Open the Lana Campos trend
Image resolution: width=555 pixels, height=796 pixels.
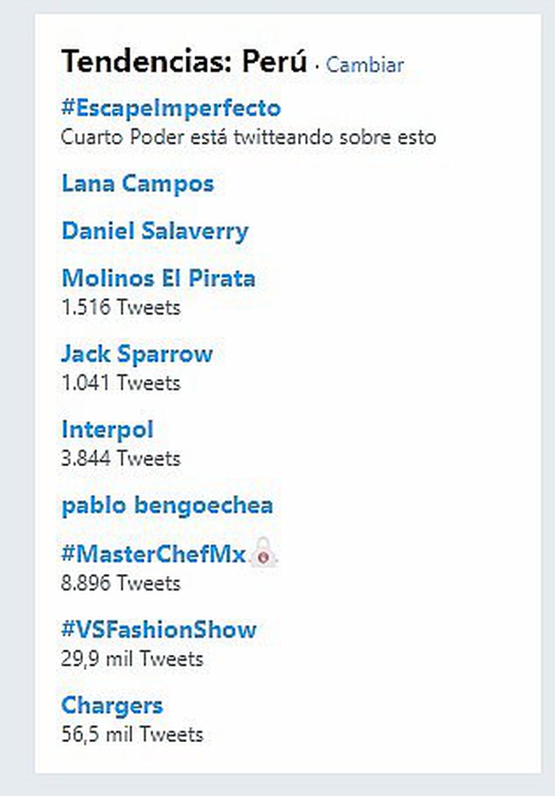tap(138, 184)
